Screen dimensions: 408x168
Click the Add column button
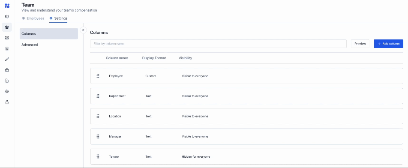(x=388, y=44)
